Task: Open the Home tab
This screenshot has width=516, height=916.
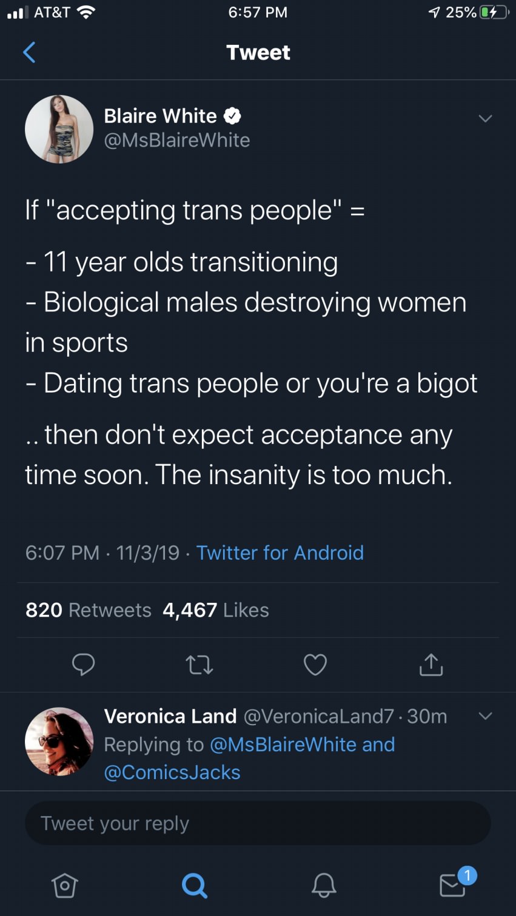Action: pos(65,886)
